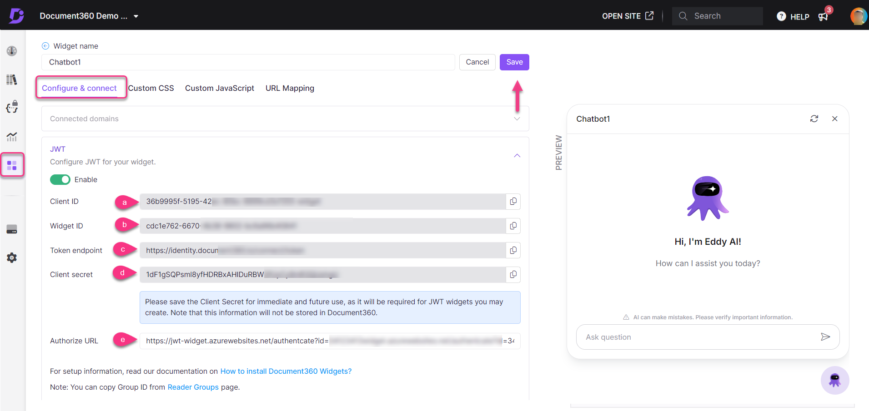Open the dashboard icon in left sidebar
The height and width of the screenshot is (411, 869).
(x=12, y=51)
